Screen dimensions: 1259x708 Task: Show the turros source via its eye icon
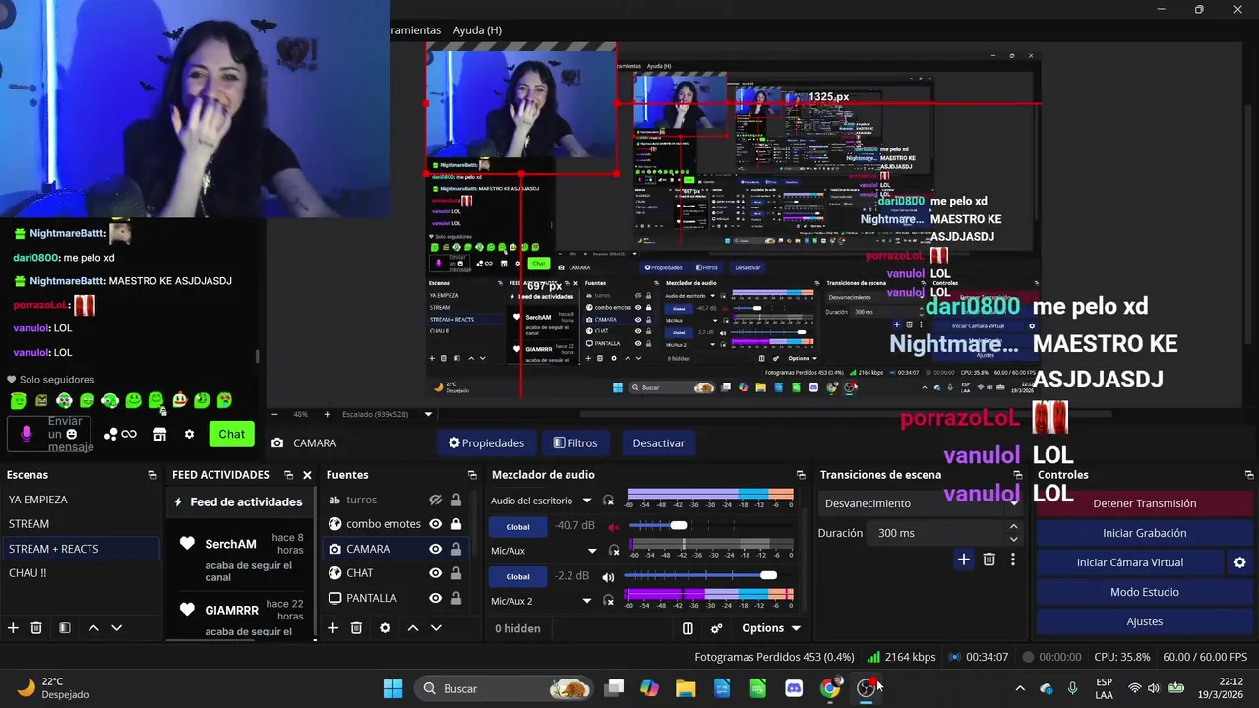coord(435,500)
